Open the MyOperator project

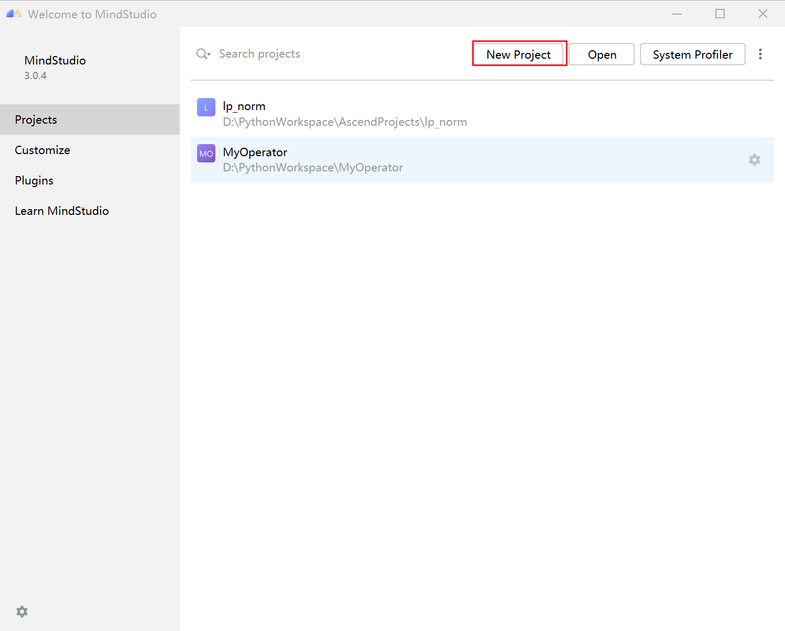(482, 159)
